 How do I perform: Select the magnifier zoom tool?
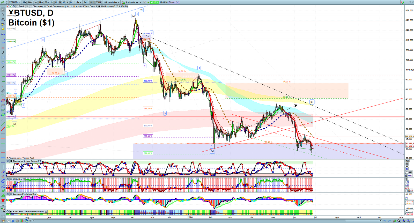pos(3,14)
